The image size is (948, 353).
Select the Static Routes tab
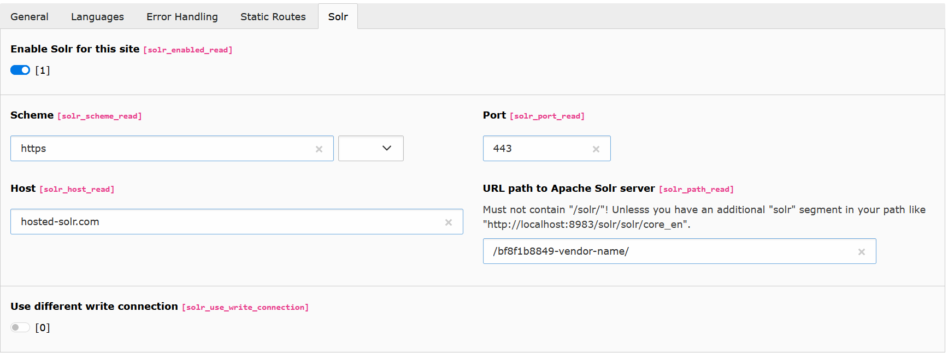click(x=273, y=17)
